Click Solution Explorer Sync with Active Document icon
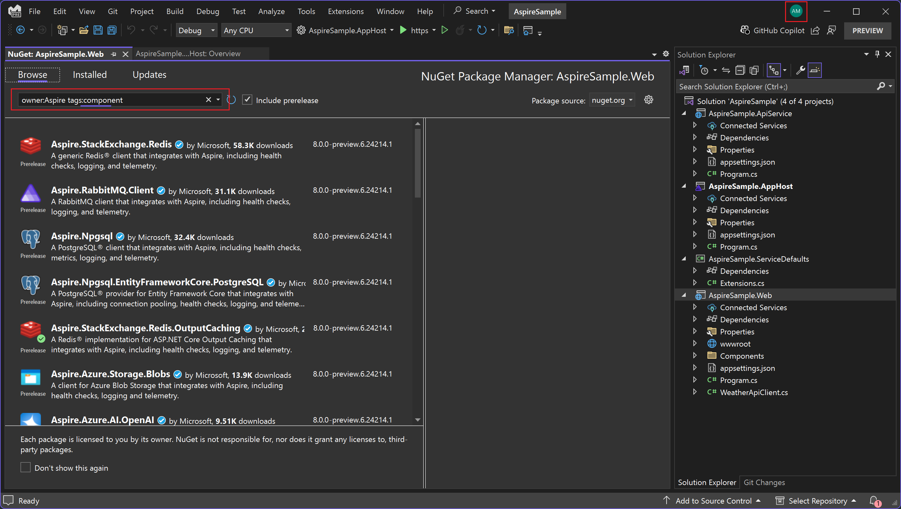This screenshot has width=901, height=509. (x=726, y=70)
